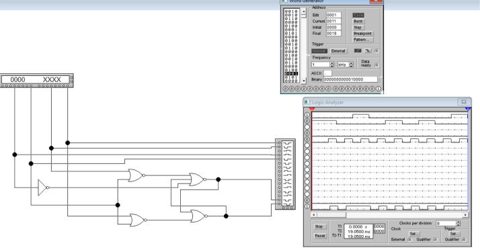The width and height of the screenshot is (480, 252).
Task: Click the frequency value field
Action: point(321,65)
